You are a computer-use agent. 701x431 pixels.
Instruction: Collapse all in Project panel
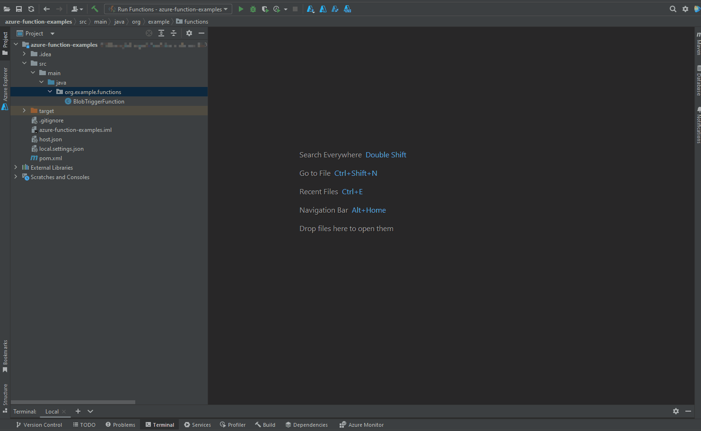(174, 33)
